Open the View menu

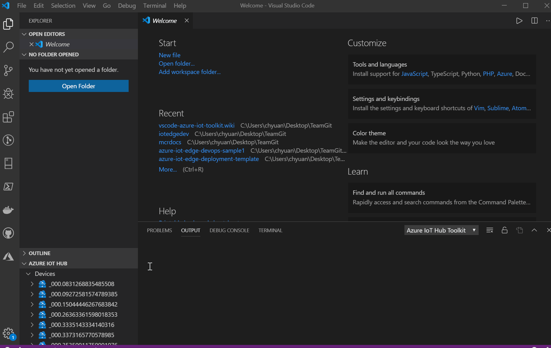click(89, 6)
